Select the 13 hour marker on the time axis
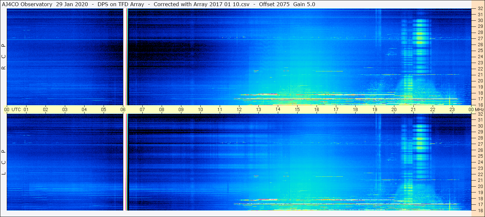Image resolution: width=485 pixels, height=217 pixels. [258, 109]
